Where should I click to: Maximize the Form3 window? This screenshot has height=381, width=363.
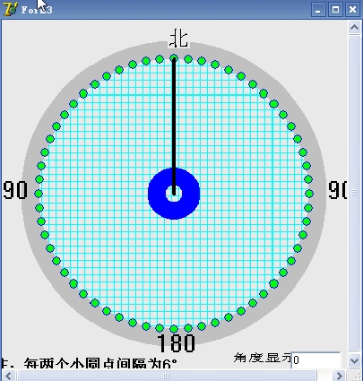pyautogui.click(x=335, y=9)
